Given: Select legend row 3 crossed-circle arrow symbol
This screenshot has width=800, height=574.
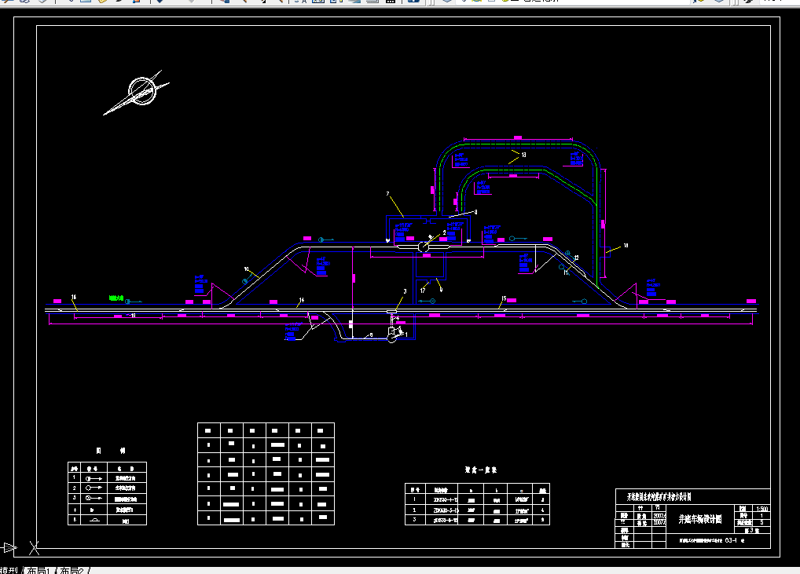Looking at the screenshot, I should (x=94, y=498).
